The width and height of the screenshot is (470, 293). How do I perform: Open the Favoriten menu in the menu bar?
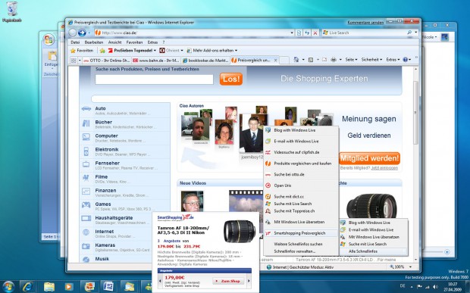tap(134, 42)
